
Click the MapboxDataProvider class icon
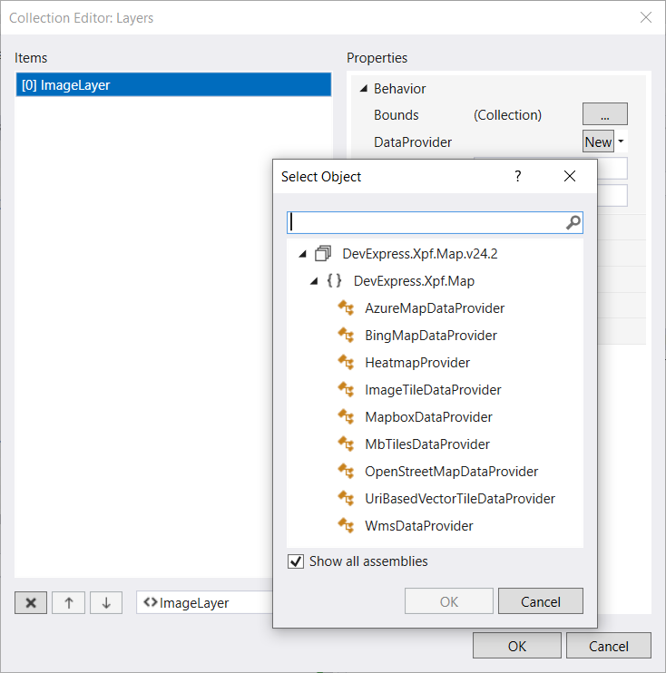(346, 416)
